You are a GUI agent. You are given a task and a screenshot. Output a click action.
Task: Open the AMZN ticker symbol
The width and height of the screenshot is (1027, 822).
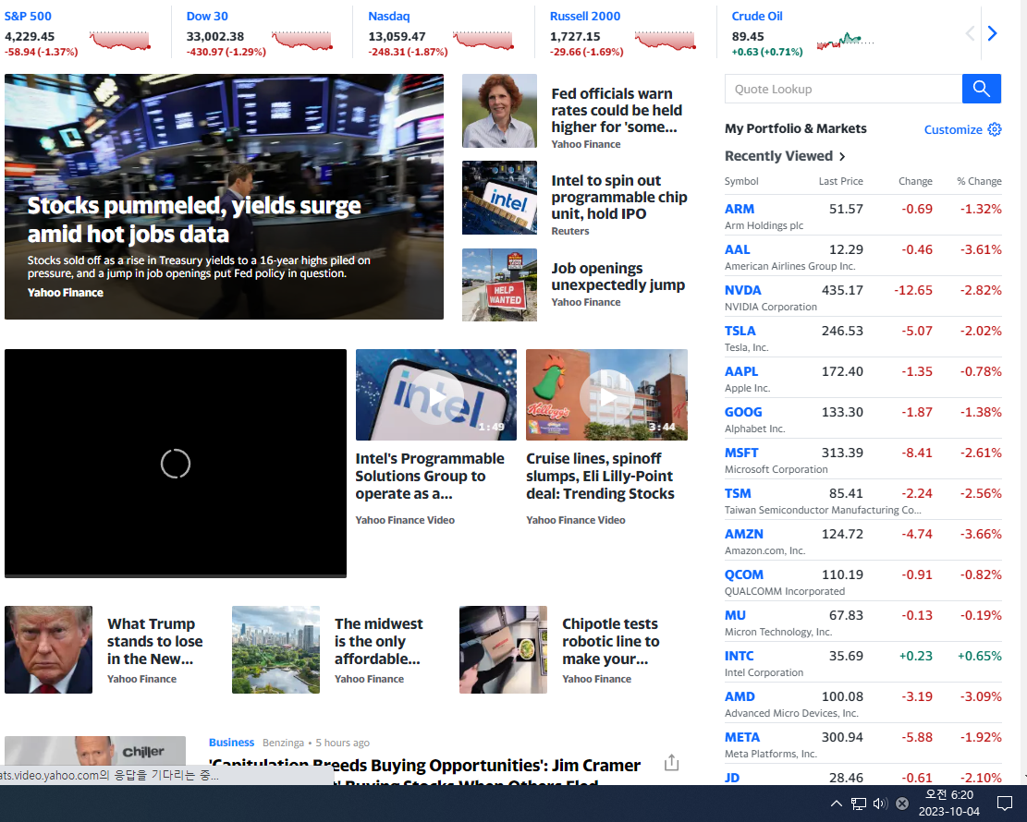tap(743, 534)
